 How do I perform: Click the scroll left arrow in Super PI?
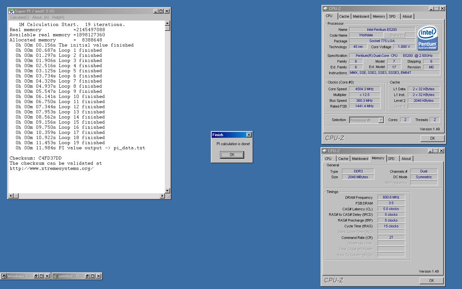point(11,196)
